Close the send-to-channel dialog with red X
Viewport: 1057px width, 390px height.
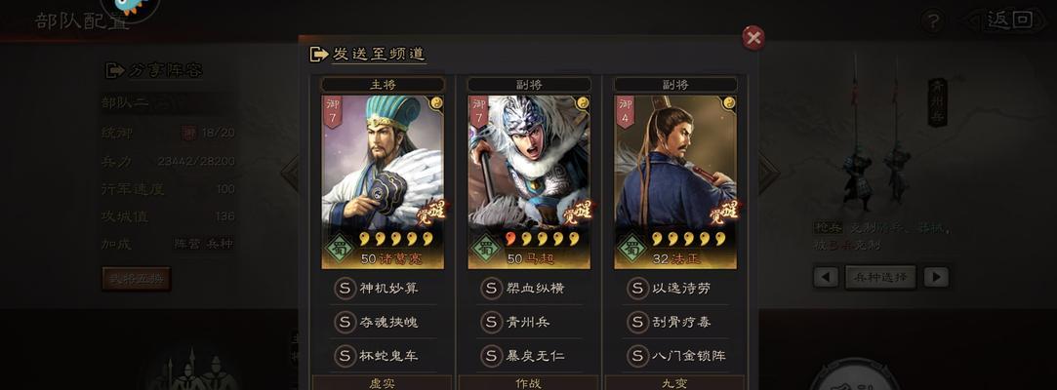coord(752,38)
